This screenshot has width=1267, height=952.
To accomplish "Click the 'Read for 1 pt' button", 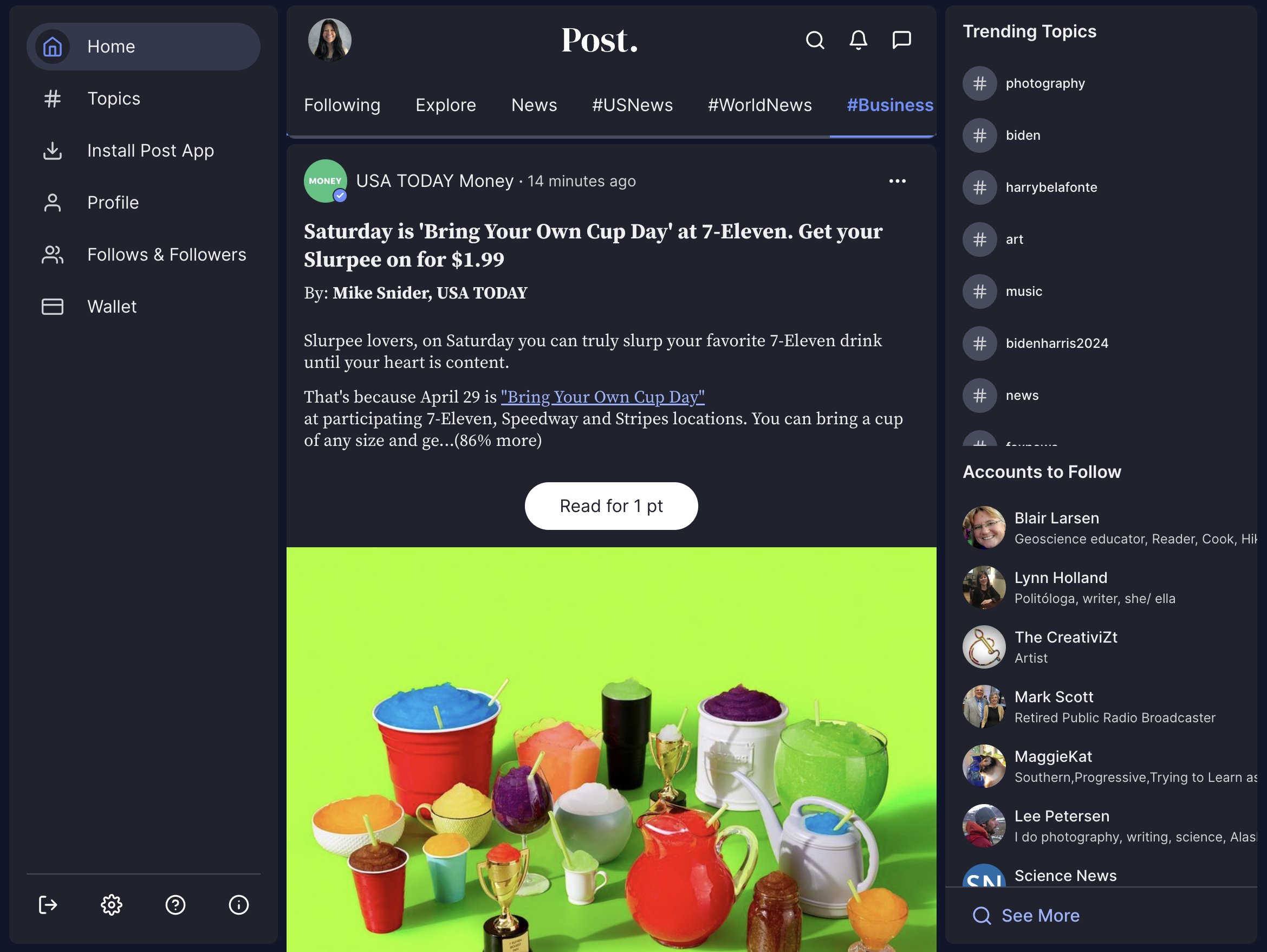I will point(610,505).
